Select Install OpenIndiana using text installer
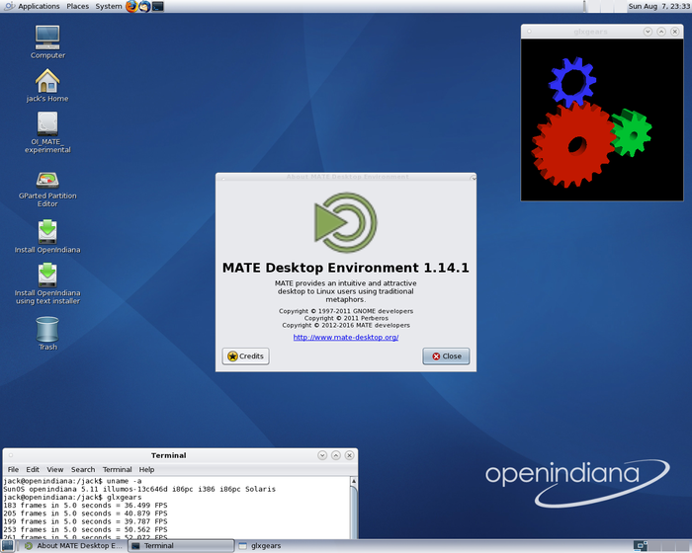This screenshot has width=692, height=553. pos(47,275)
